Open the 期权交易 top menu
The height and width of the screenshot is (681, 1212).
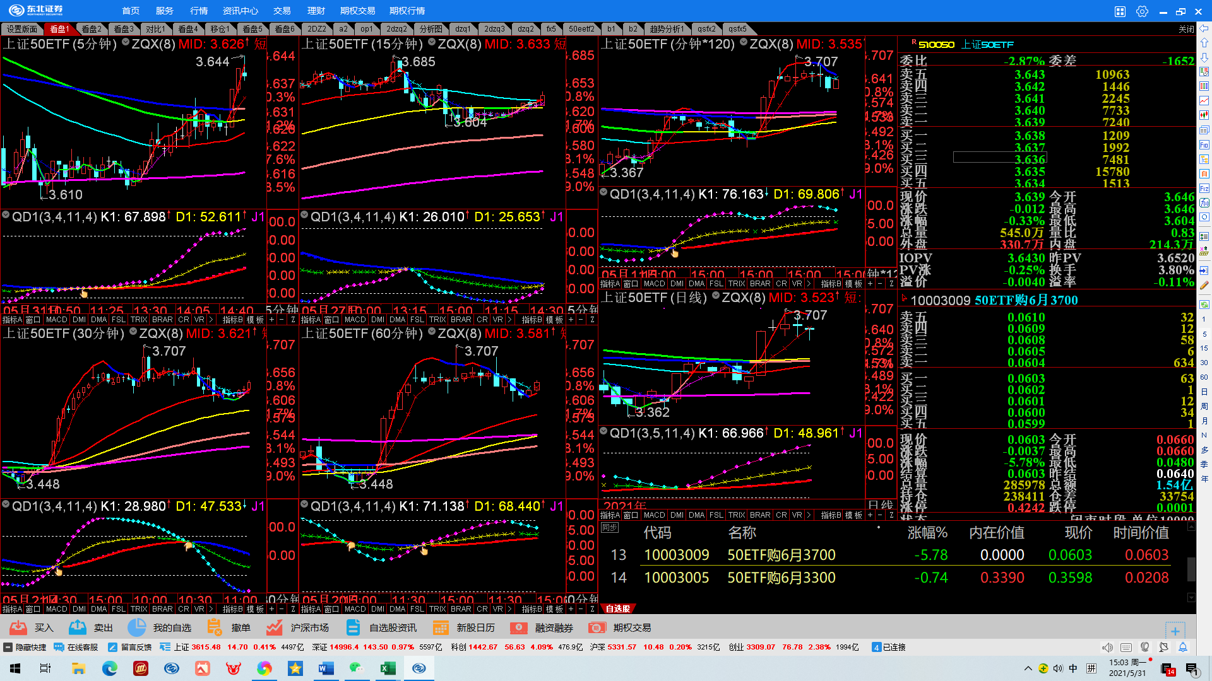357,11
